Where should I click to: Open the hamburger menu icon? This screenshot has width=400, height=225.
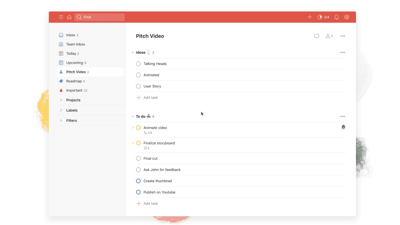click(61, 17)
